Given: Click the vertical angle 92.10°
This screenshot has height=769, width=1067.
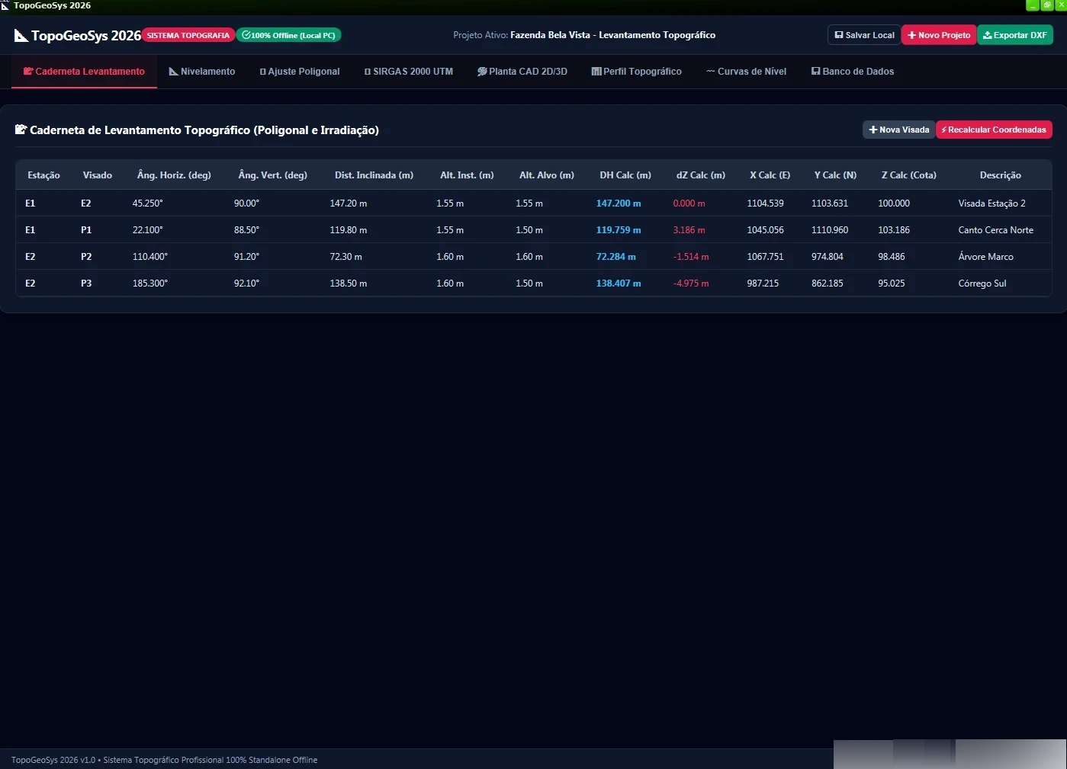Looking at the screenshot, I should 246,284.
